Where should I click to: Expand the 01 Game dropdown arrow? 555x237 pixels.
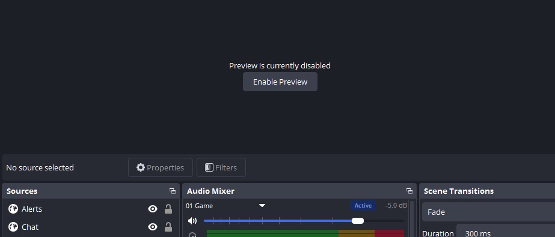click(262, 206)
